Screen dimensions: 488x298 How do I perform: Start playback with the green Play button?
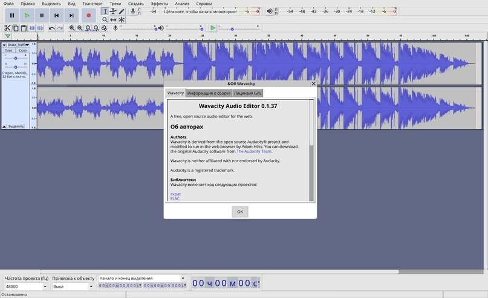click(x=27, y=15)
